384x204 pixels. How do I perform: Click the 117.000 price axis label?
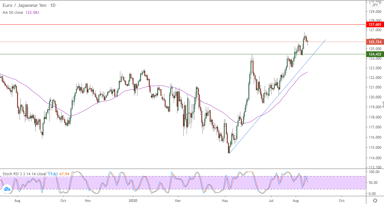[x=375, y=127]
